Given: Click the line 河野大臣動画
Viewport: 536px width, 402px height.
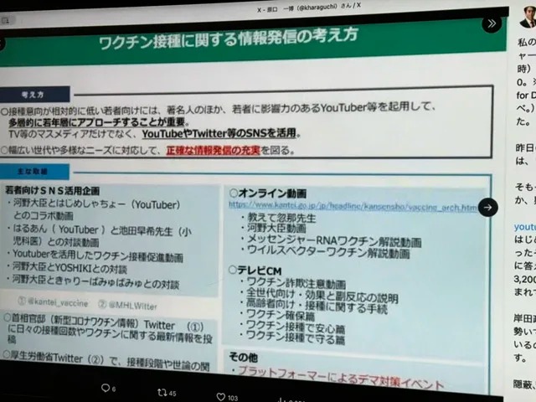Looking at the screenshot, I should coord(274,228).
